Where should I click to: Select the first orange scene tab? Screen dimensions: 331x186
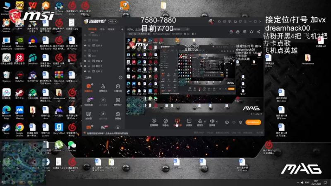(92, 29)
